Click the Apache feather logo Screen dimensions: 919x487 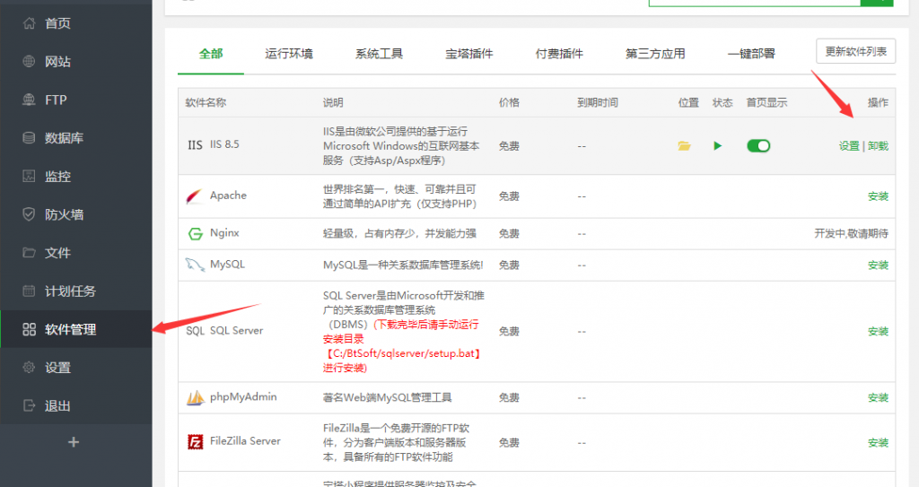pyautogui.click(x=195, y=196)
